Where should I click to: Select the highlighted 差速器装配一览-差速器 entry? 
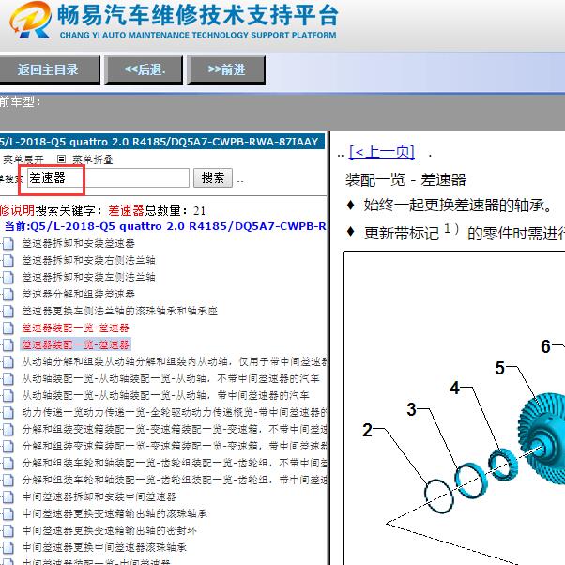tap(75, 344)
